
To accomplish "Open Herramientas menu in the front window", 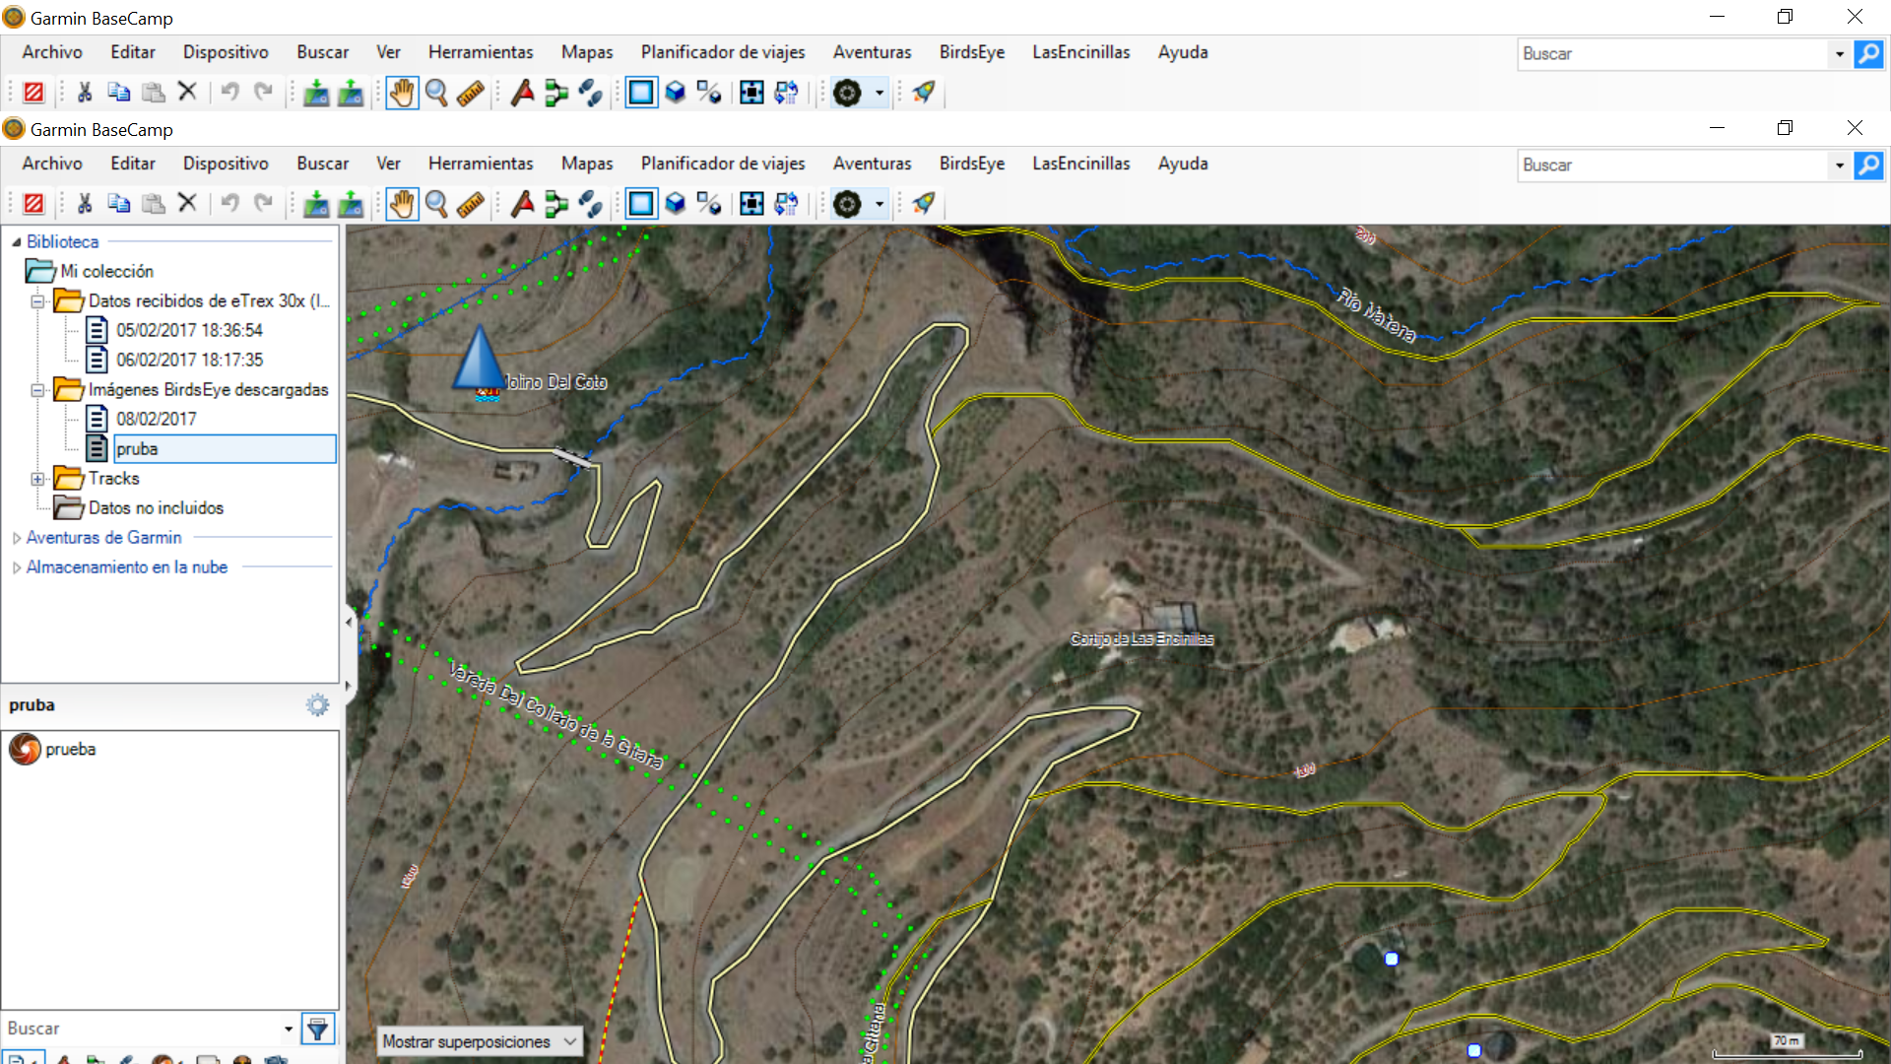I will [x=481, y=164].
